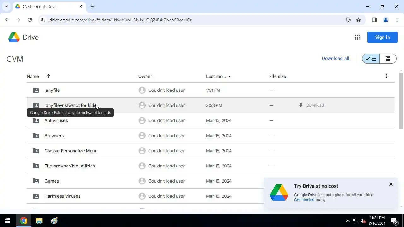Screen dimensions: 404x227
Task: Open the Games folder
Action: 52,181
